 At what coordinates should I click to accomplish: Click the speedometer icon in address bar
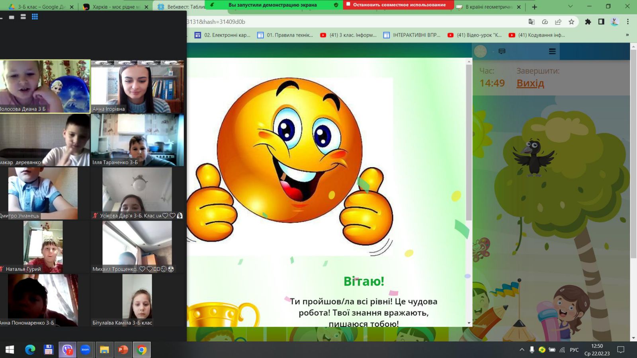(545, 22)
